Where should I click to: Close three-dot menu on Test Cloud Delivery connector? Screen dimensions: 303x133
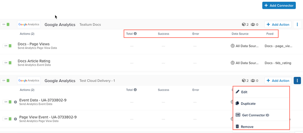[297, 81]
